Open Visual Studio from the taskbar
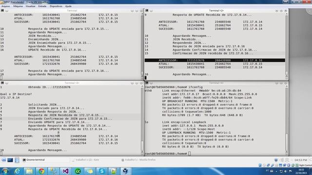Screen dimensions: 312x175 (x=65, y=171)
